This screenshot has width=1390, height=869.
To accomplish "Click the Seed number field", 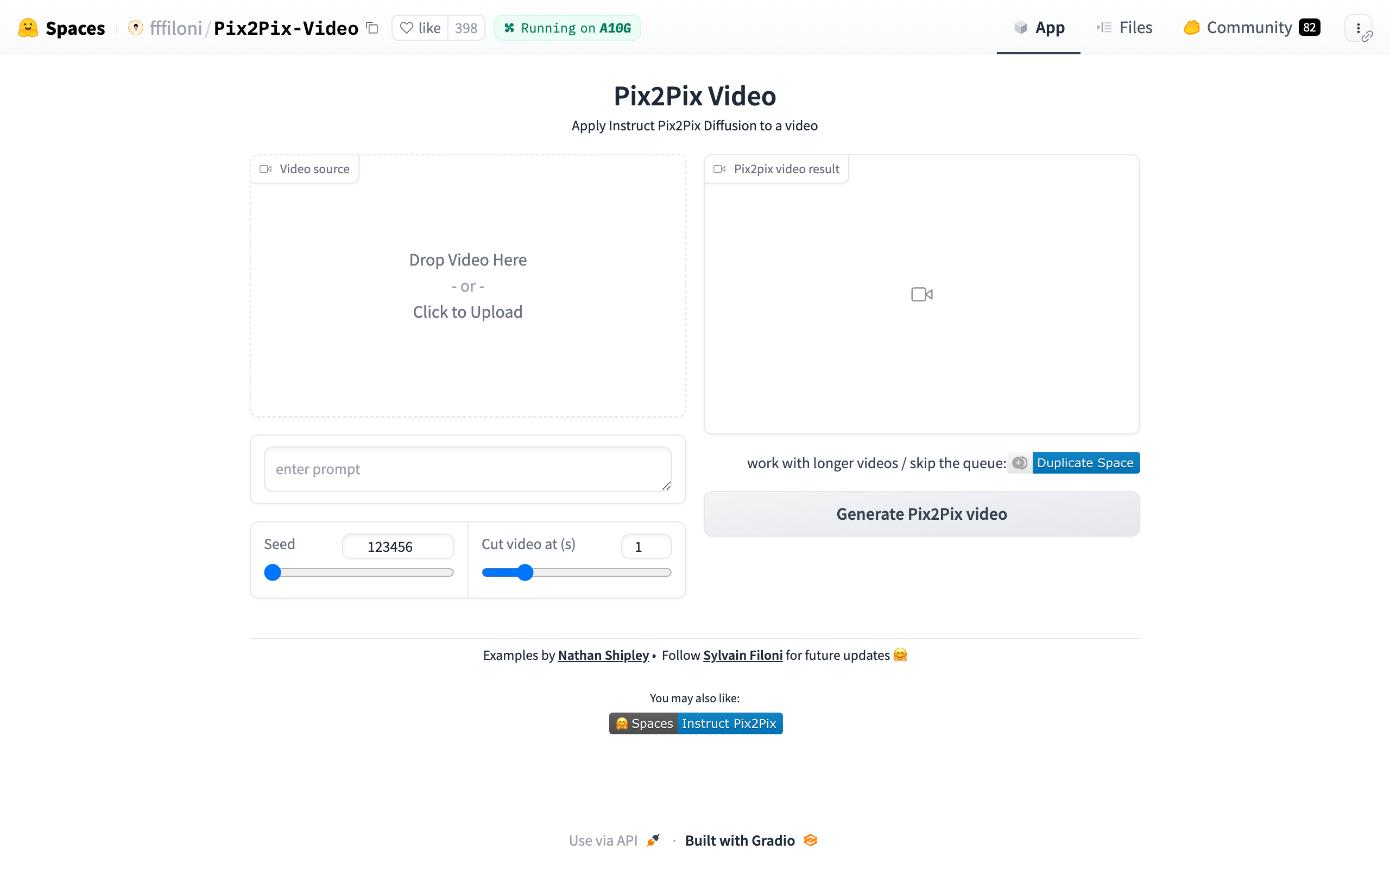I will point(398,546).
